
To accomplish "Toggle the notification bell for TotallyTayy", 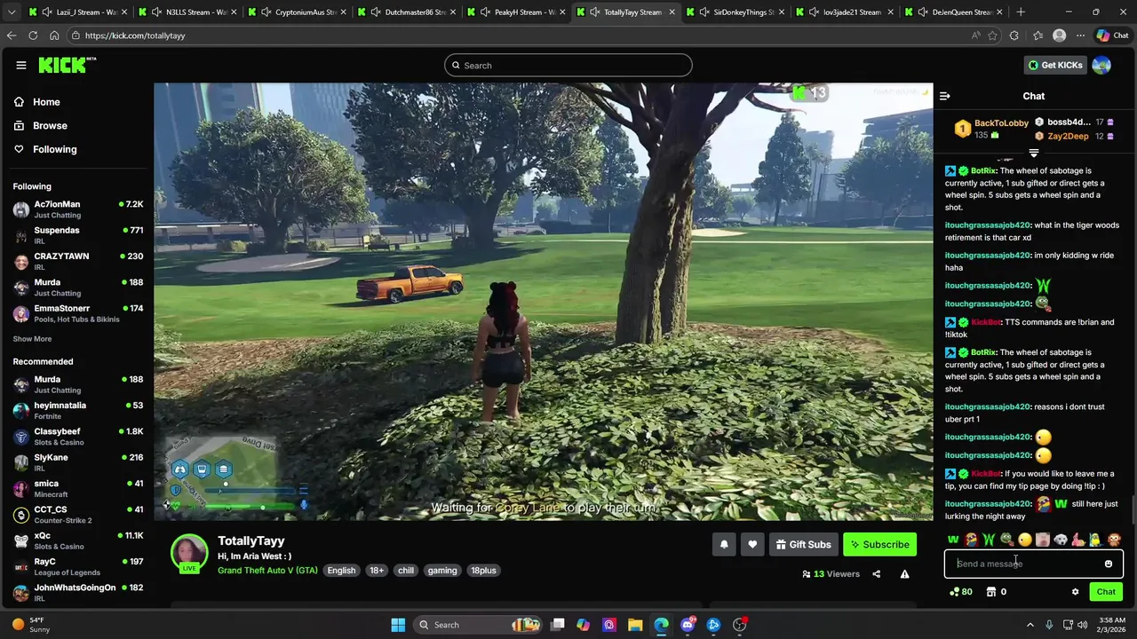I will (724, 544).
